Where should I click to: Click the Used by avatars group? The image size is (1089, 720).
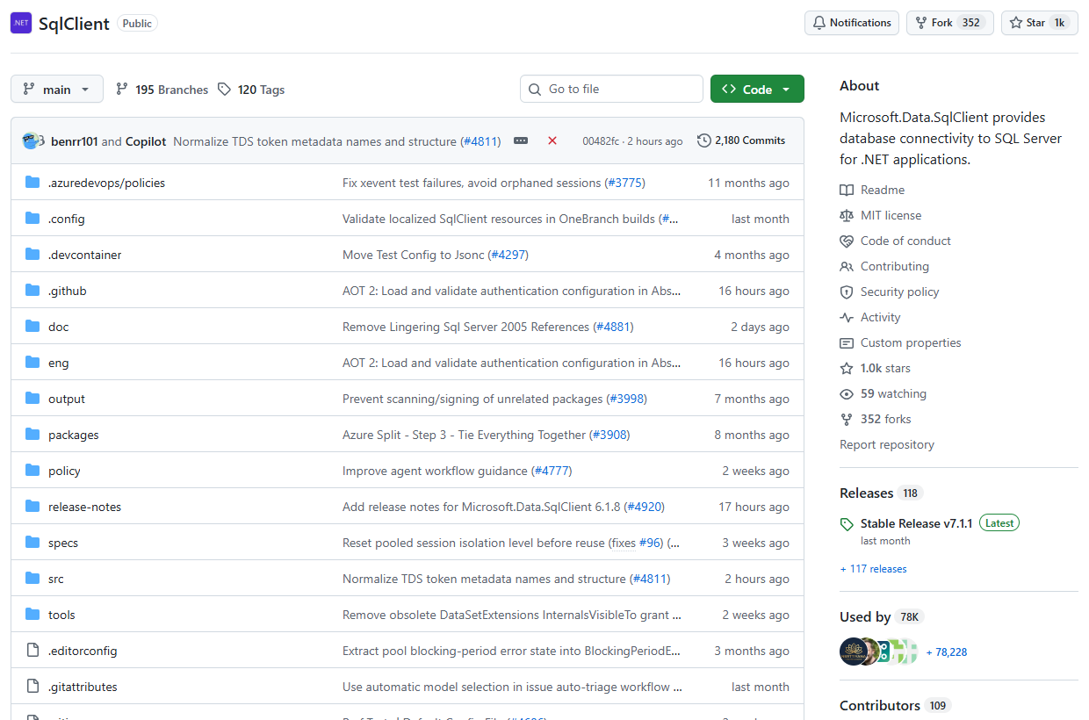pos(879,652)
